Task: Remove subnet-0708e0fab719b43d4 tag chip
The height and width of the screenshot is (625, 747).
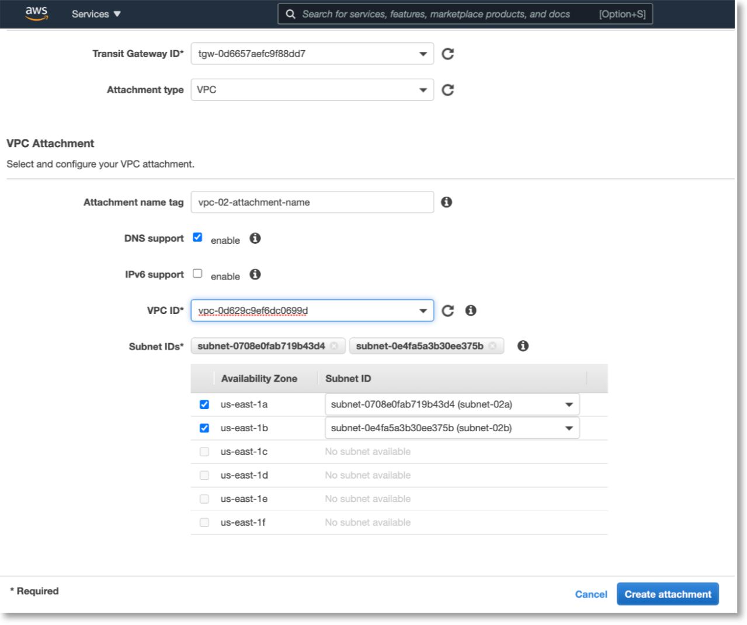Action: 334,346
